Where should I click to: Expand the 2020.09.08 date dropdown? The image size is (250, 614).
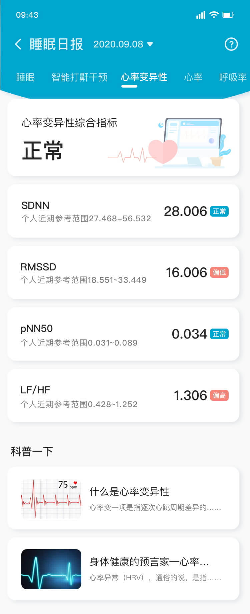[x=123, y=44]
